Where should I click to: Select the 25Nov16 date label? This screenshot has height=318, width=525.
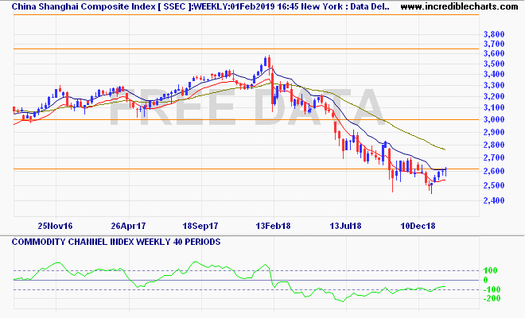pyautogui.click(x=56, y=226)
